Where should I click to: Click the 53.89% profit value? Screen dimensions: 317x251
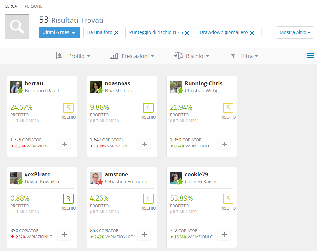coord(181,198)
